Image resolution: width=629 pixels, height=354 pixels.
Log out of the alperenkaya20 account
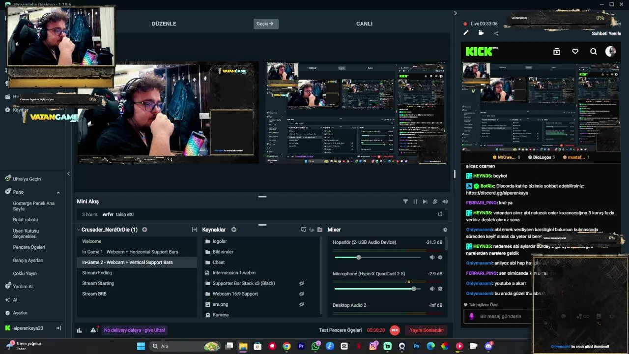(58, 328)
